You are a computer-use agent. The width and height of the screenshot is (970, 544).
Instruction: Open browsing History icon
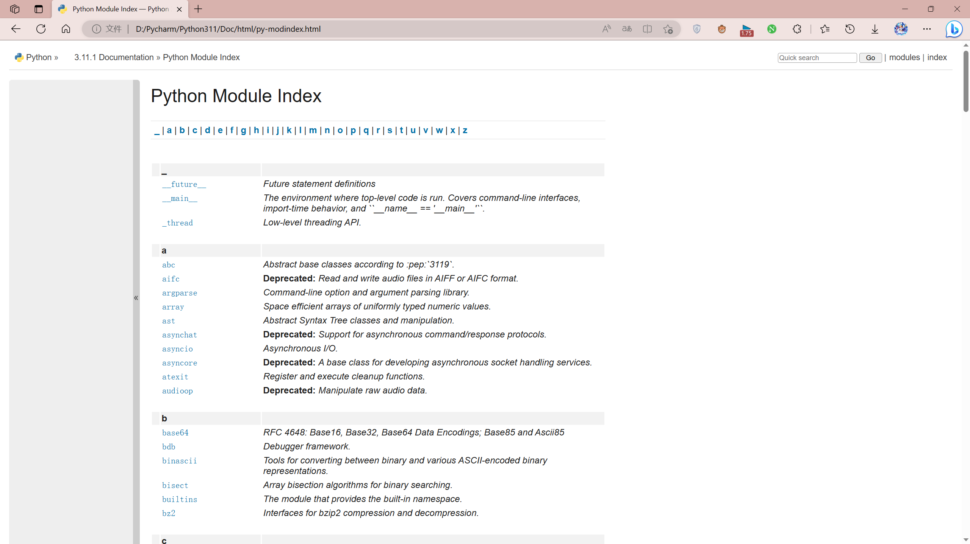pos(850,29)
